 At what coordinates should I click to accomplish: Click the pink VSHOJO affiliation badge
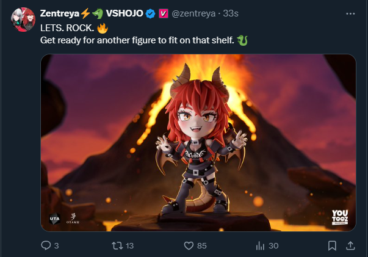pyautogui.click(x=164, y=13)
